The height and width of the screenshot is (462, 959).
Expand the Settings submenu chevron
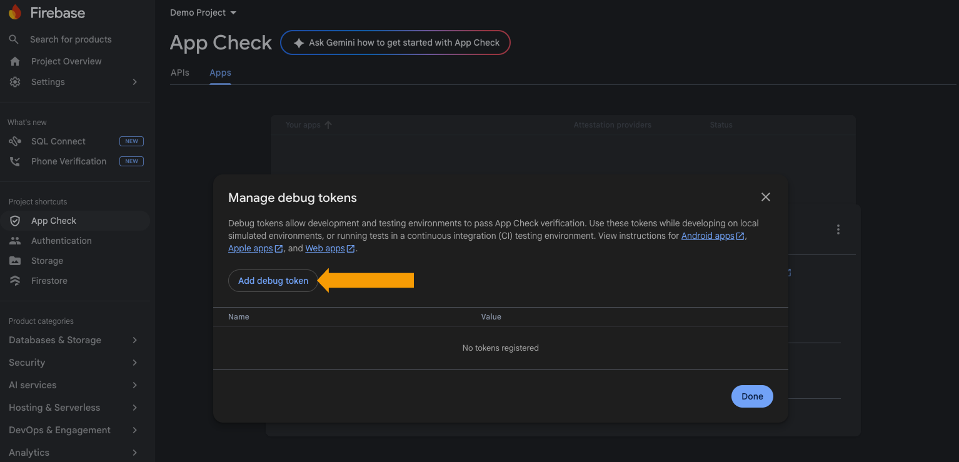[134, 82]
